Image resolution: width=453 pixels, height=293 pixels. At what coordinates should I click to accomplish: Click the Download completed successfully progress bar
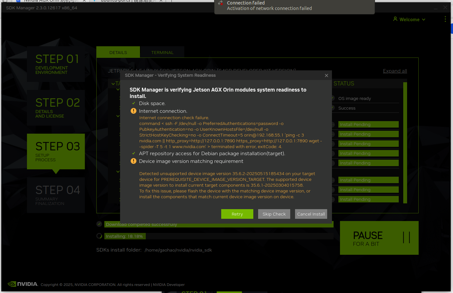[x=219, y=224]
